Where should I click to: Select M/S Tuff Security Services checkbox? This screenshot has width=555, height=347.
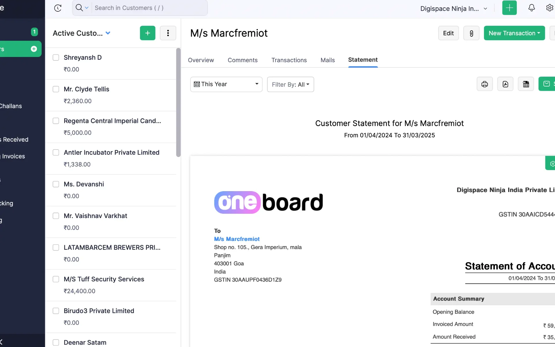56,279
